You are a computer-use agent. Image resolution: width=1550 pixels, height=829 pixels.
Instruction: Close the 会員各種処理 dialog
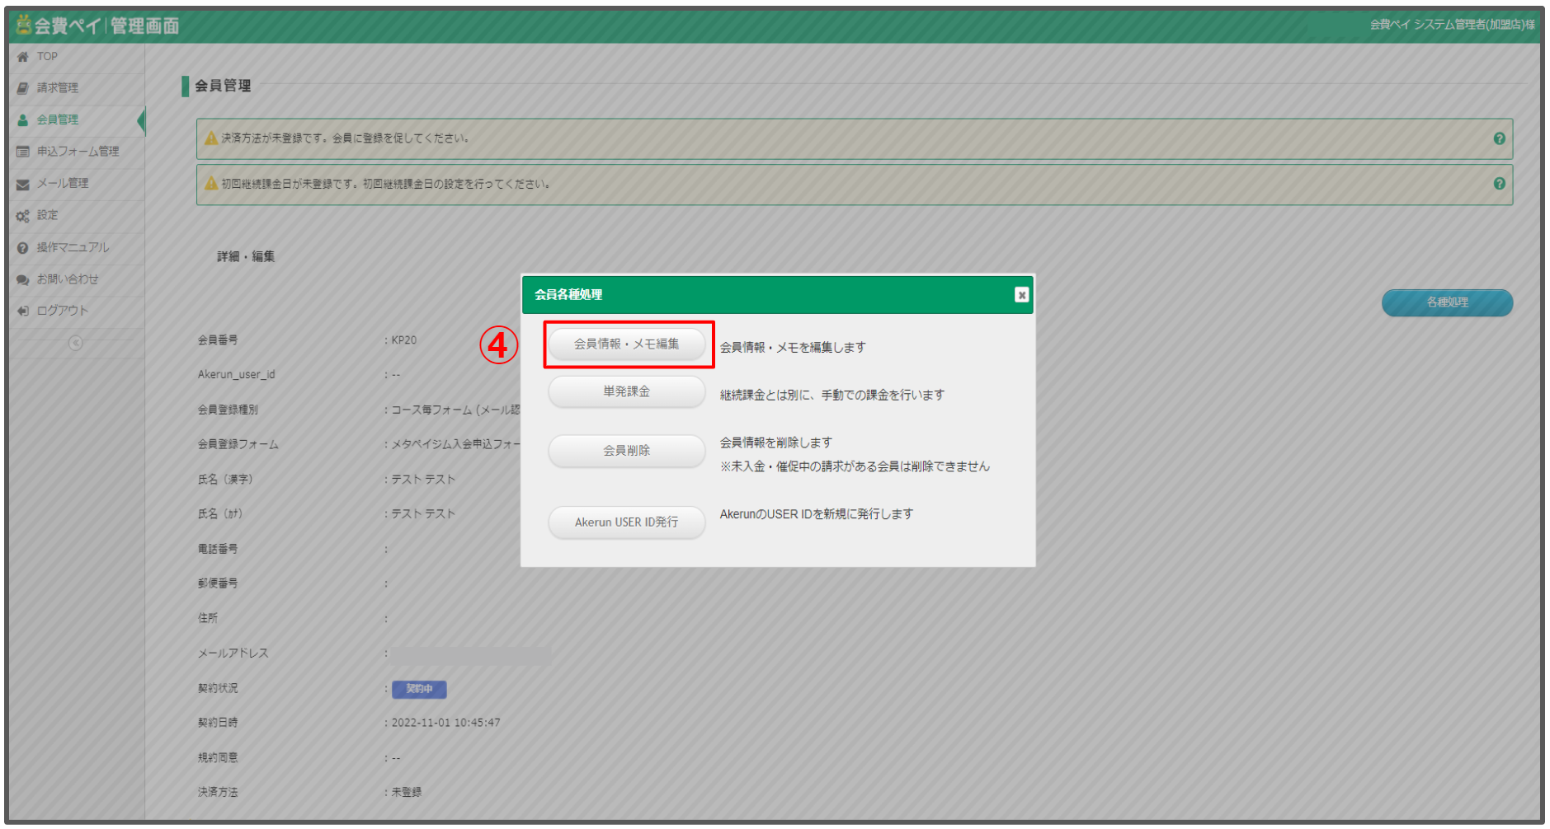[x=1021, y=295]
